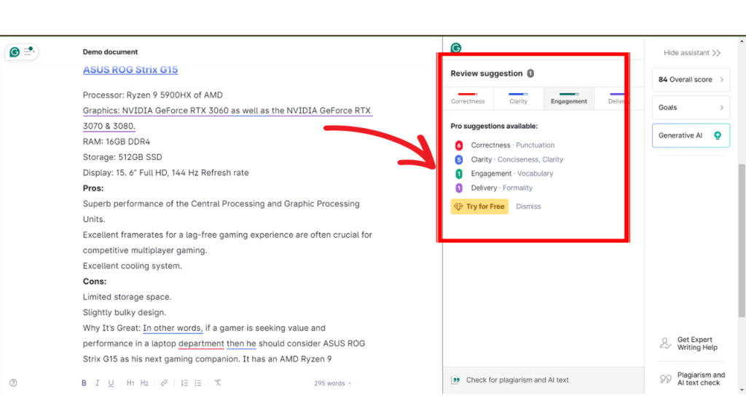Click the scrollbar up arrow at top right

tap(742, 41)
